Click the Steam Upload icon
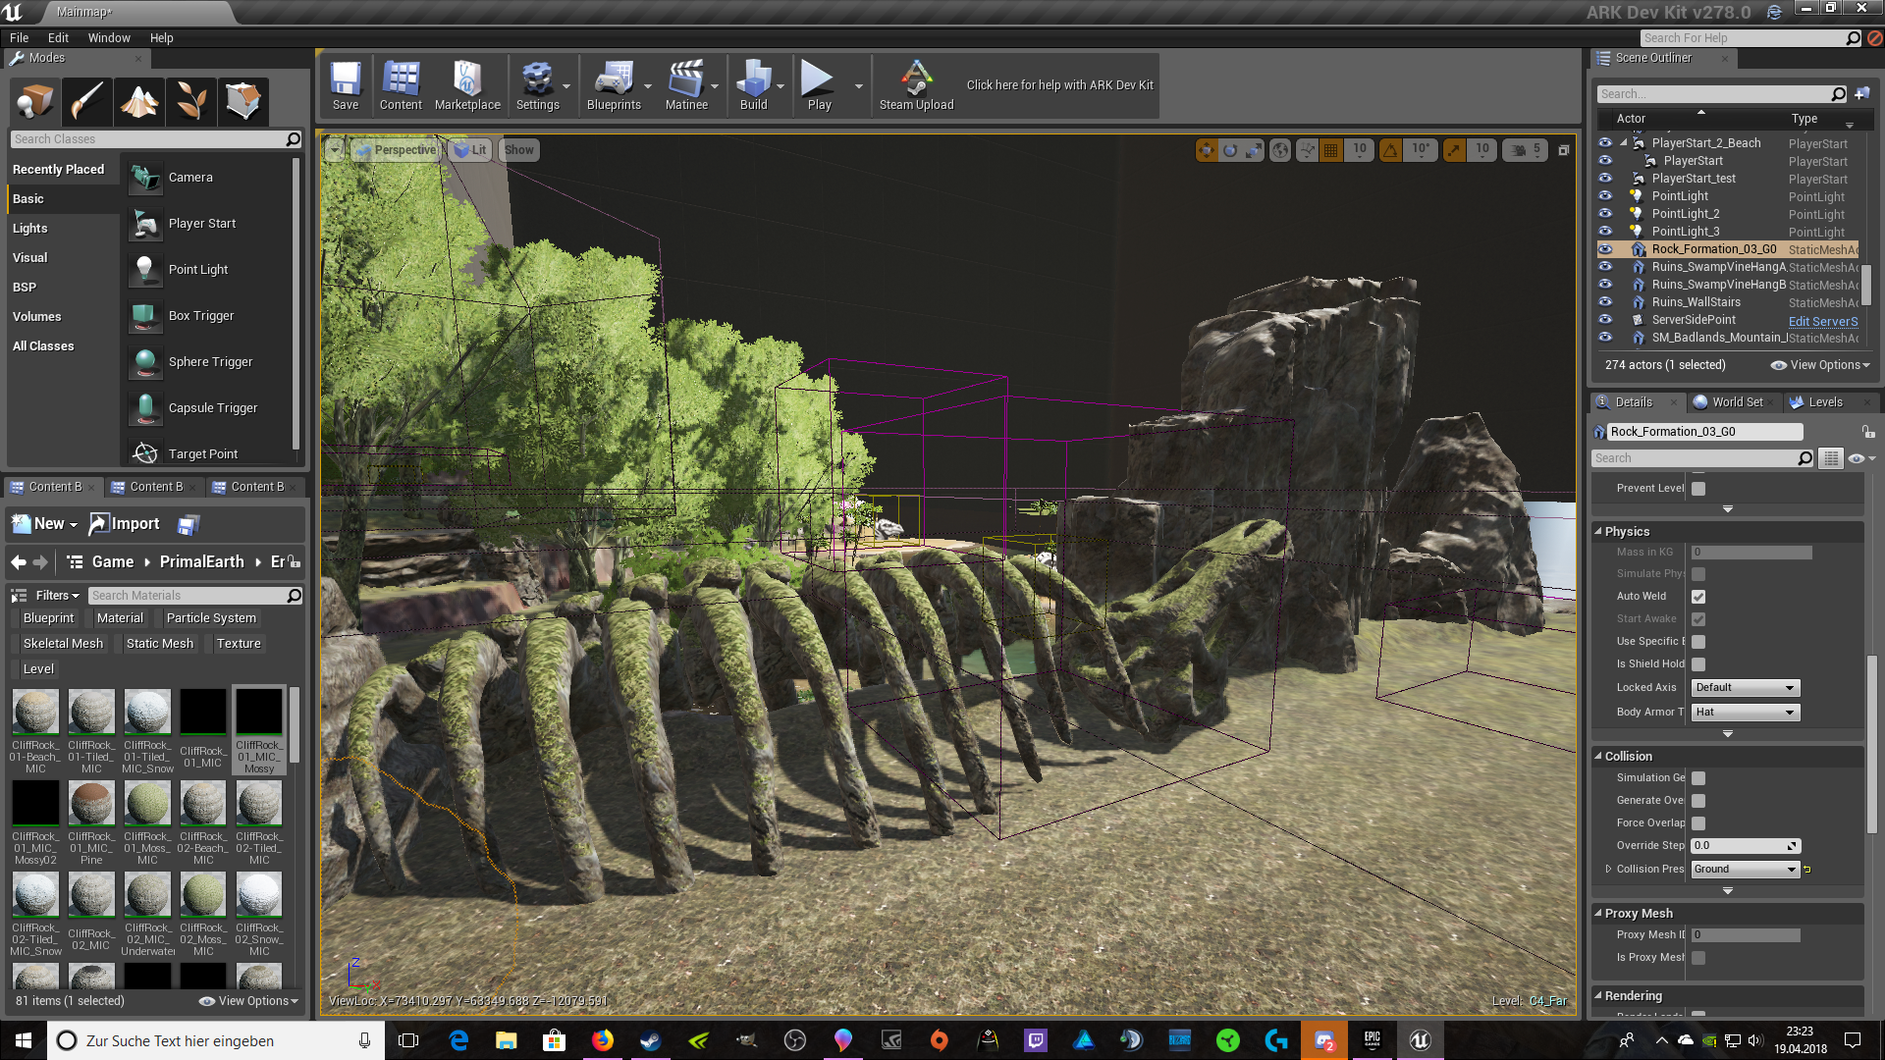 click(916, 85)
